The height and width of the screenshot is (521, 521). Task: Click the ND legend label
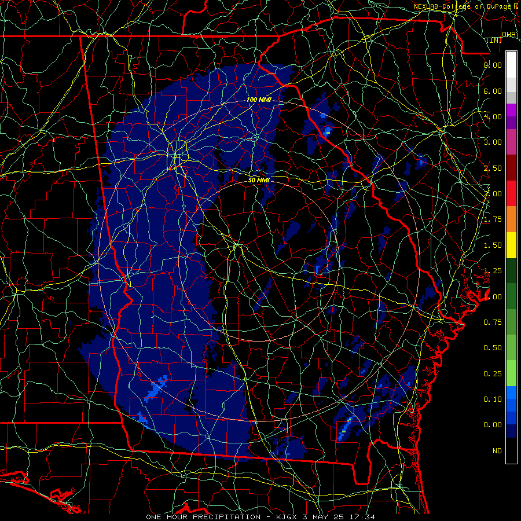(x=497, y=451)
